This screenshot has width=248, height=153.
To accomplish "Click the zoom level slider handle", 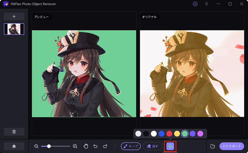I will coord(49,146).
